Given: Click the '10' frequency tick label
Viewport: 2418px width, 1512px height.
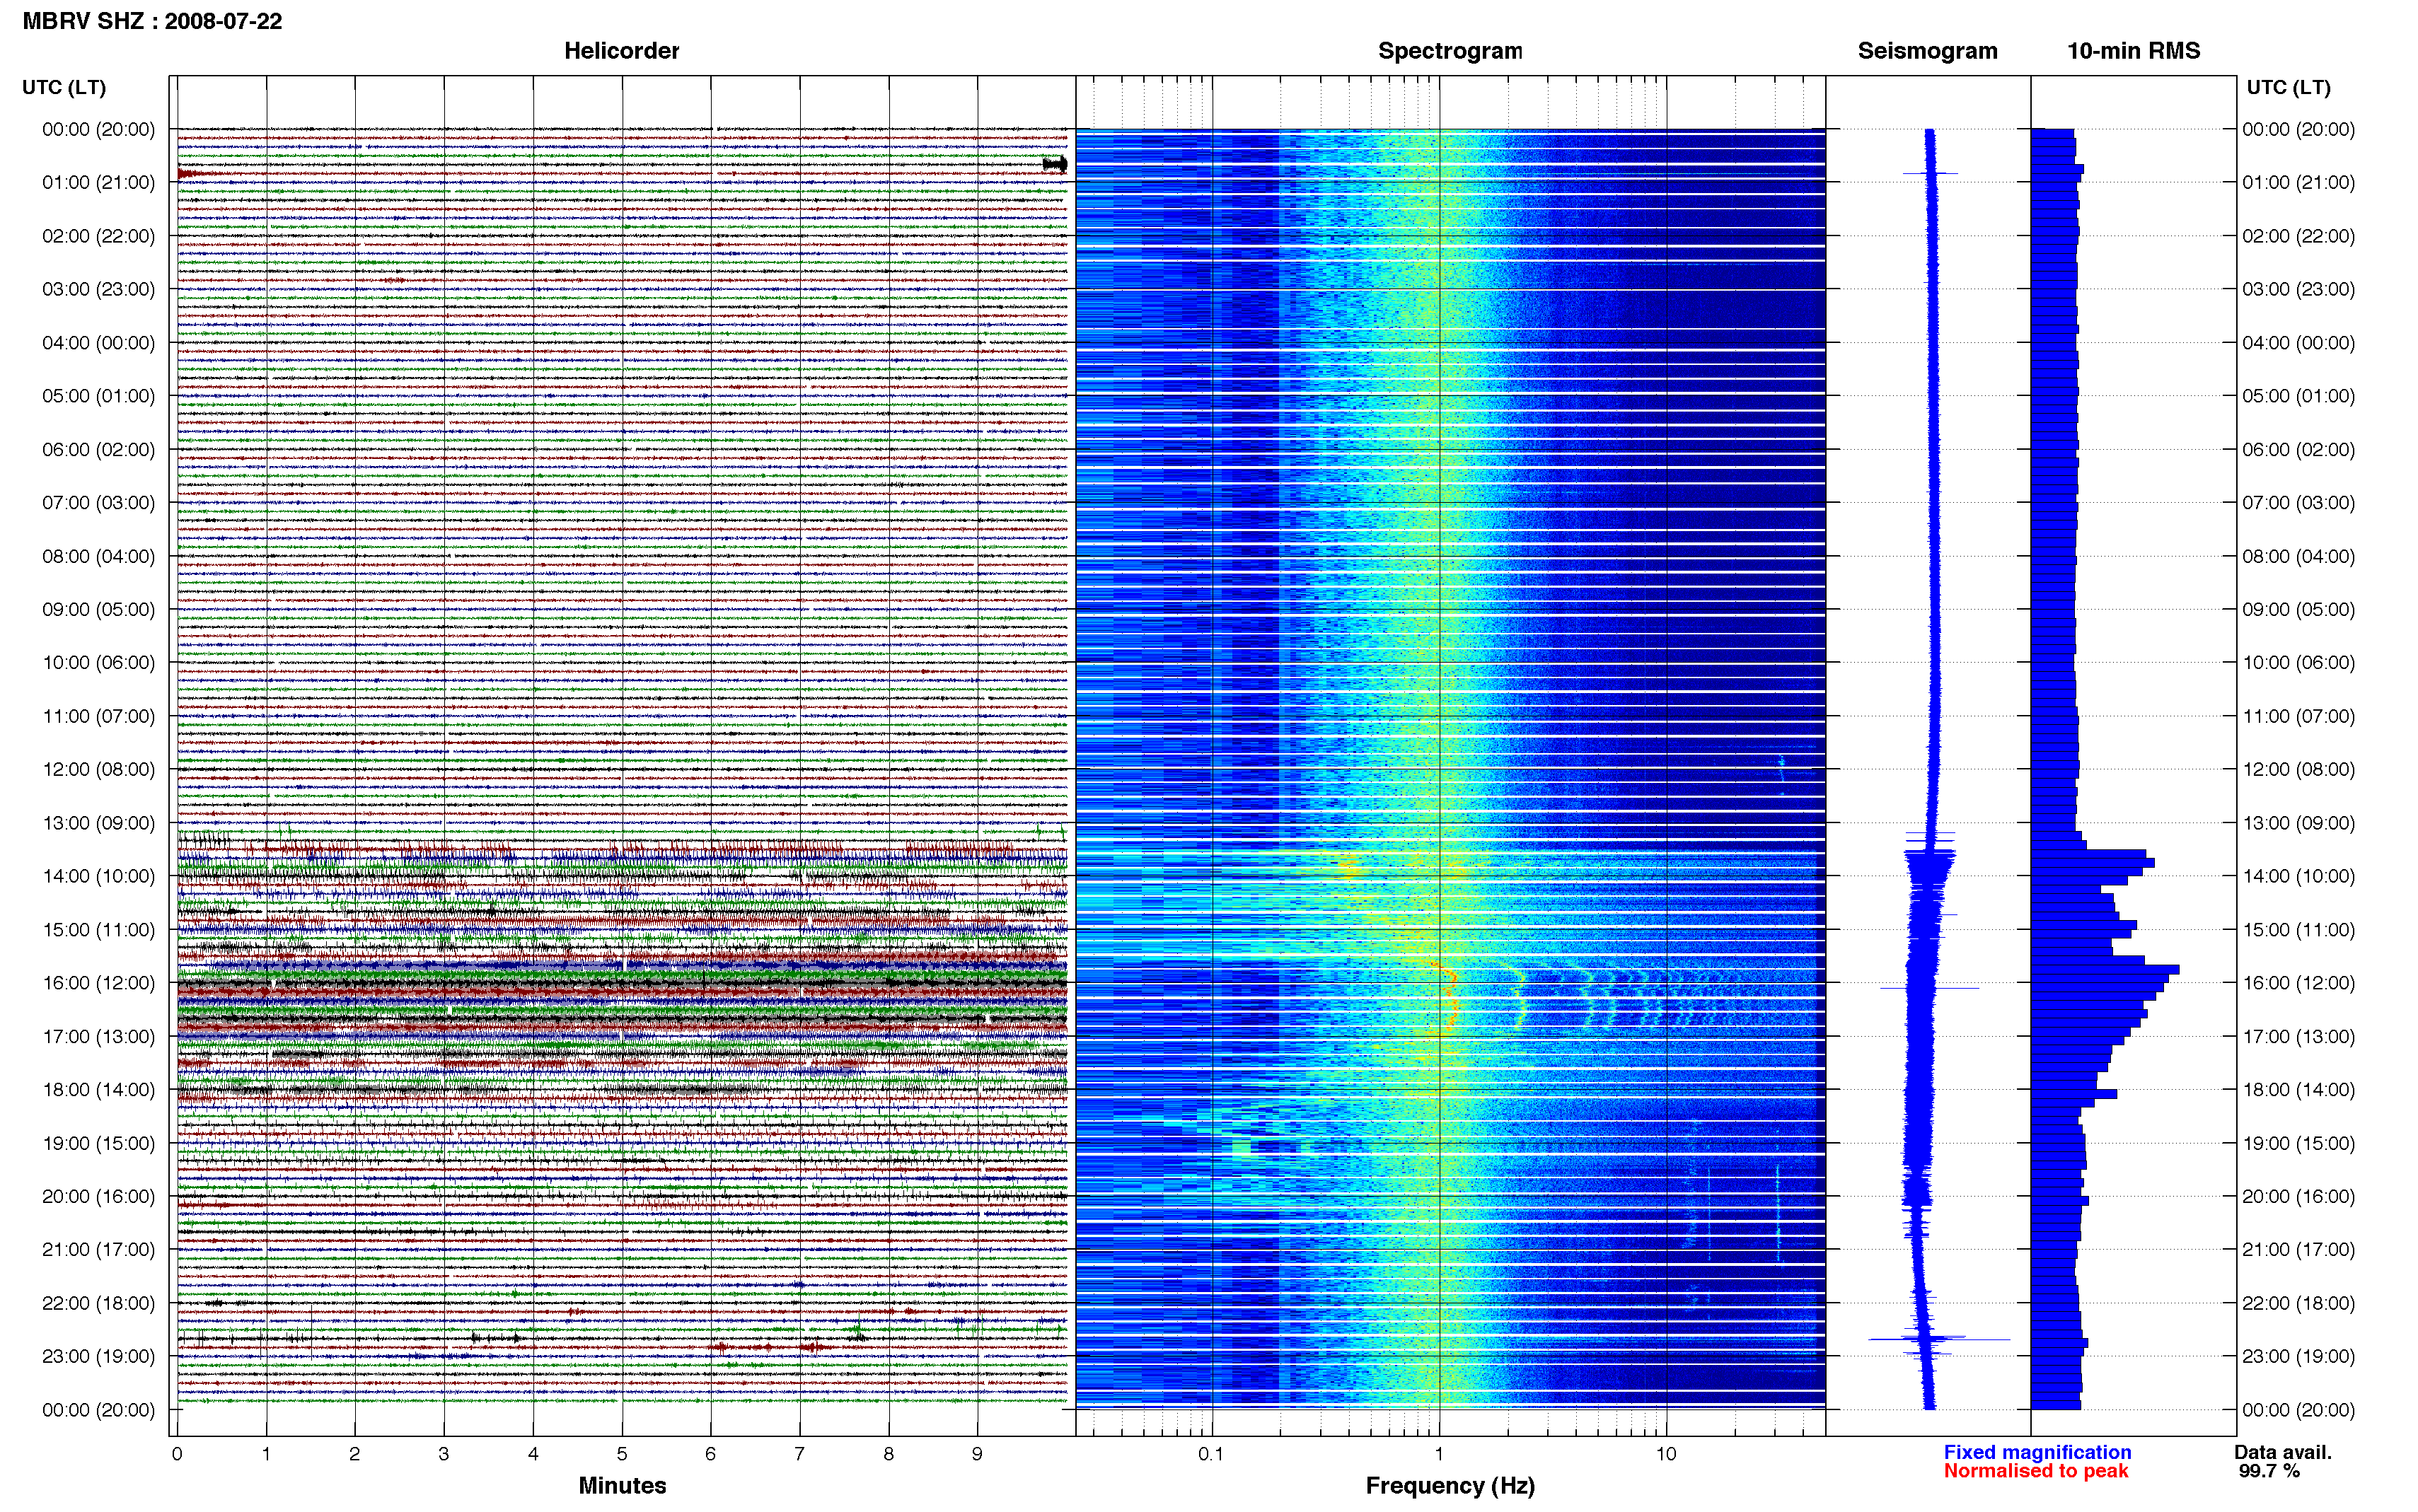Looking at the screenshot, I should pyautogui.click(x=1666, y=1454).
